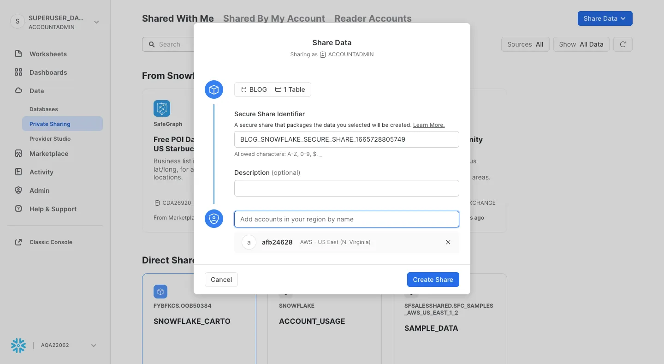Select the Admin icon in the sidebar
This screenshot has height=364, width=664.
click(18, 191)
